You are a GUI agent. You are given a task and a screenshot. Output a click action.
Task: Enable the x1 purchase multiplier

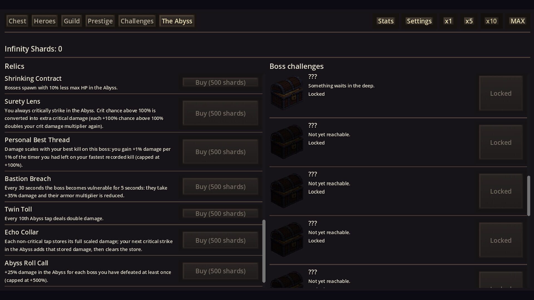tap(448, 21)
